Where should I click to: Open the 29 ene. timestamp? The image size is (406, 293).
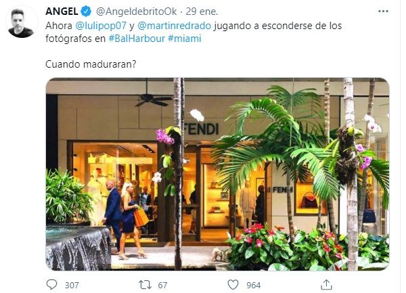tap(202, 12)
